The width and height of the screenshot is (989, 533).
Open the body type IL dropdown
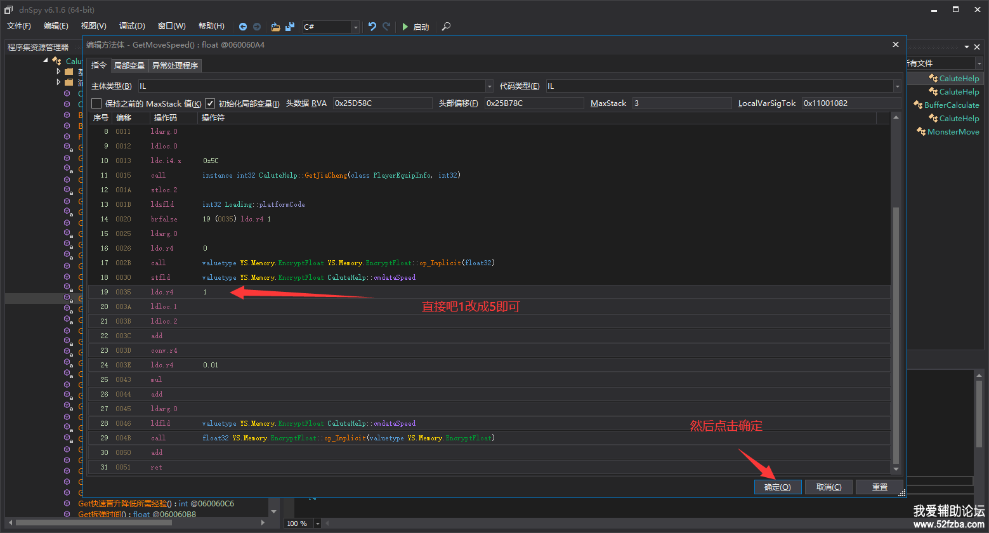point(489,86)
